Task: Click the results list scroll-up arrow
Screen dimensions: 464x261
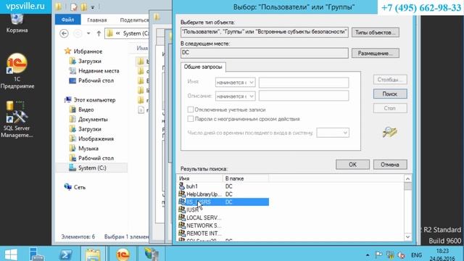Action: (407, 179)
